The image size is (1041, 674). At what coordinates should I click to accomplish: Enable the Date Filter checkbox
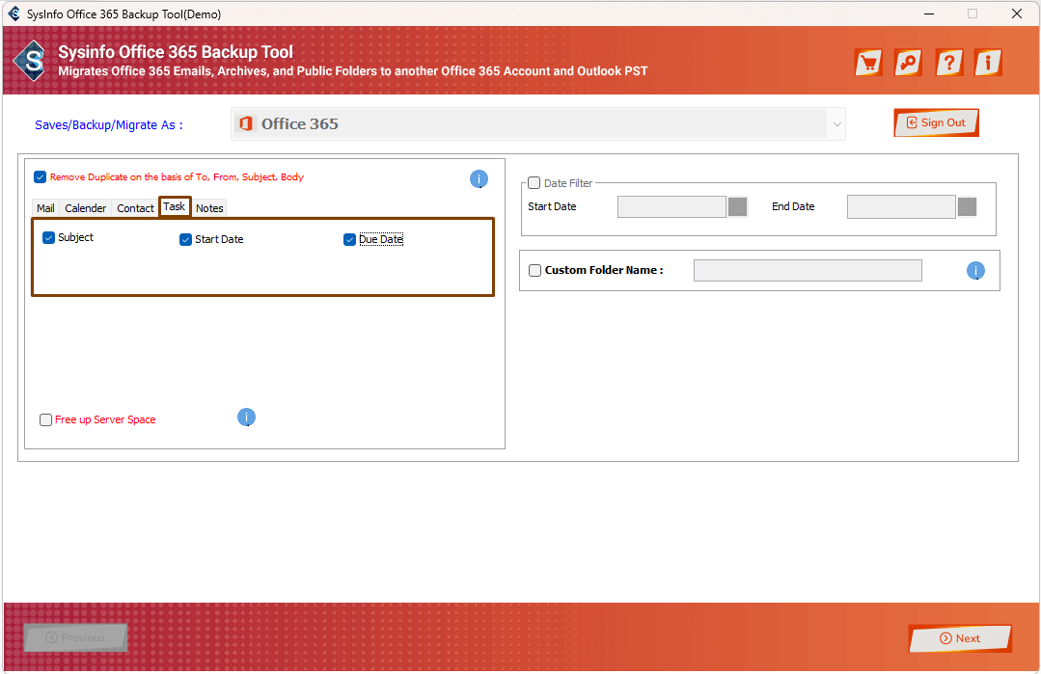[534, 183]
